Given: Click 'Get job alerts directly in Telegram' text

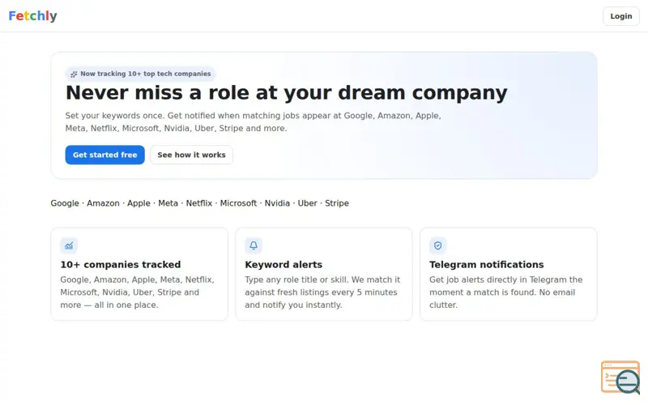Looking at the screenshot, I should (505, 292).
